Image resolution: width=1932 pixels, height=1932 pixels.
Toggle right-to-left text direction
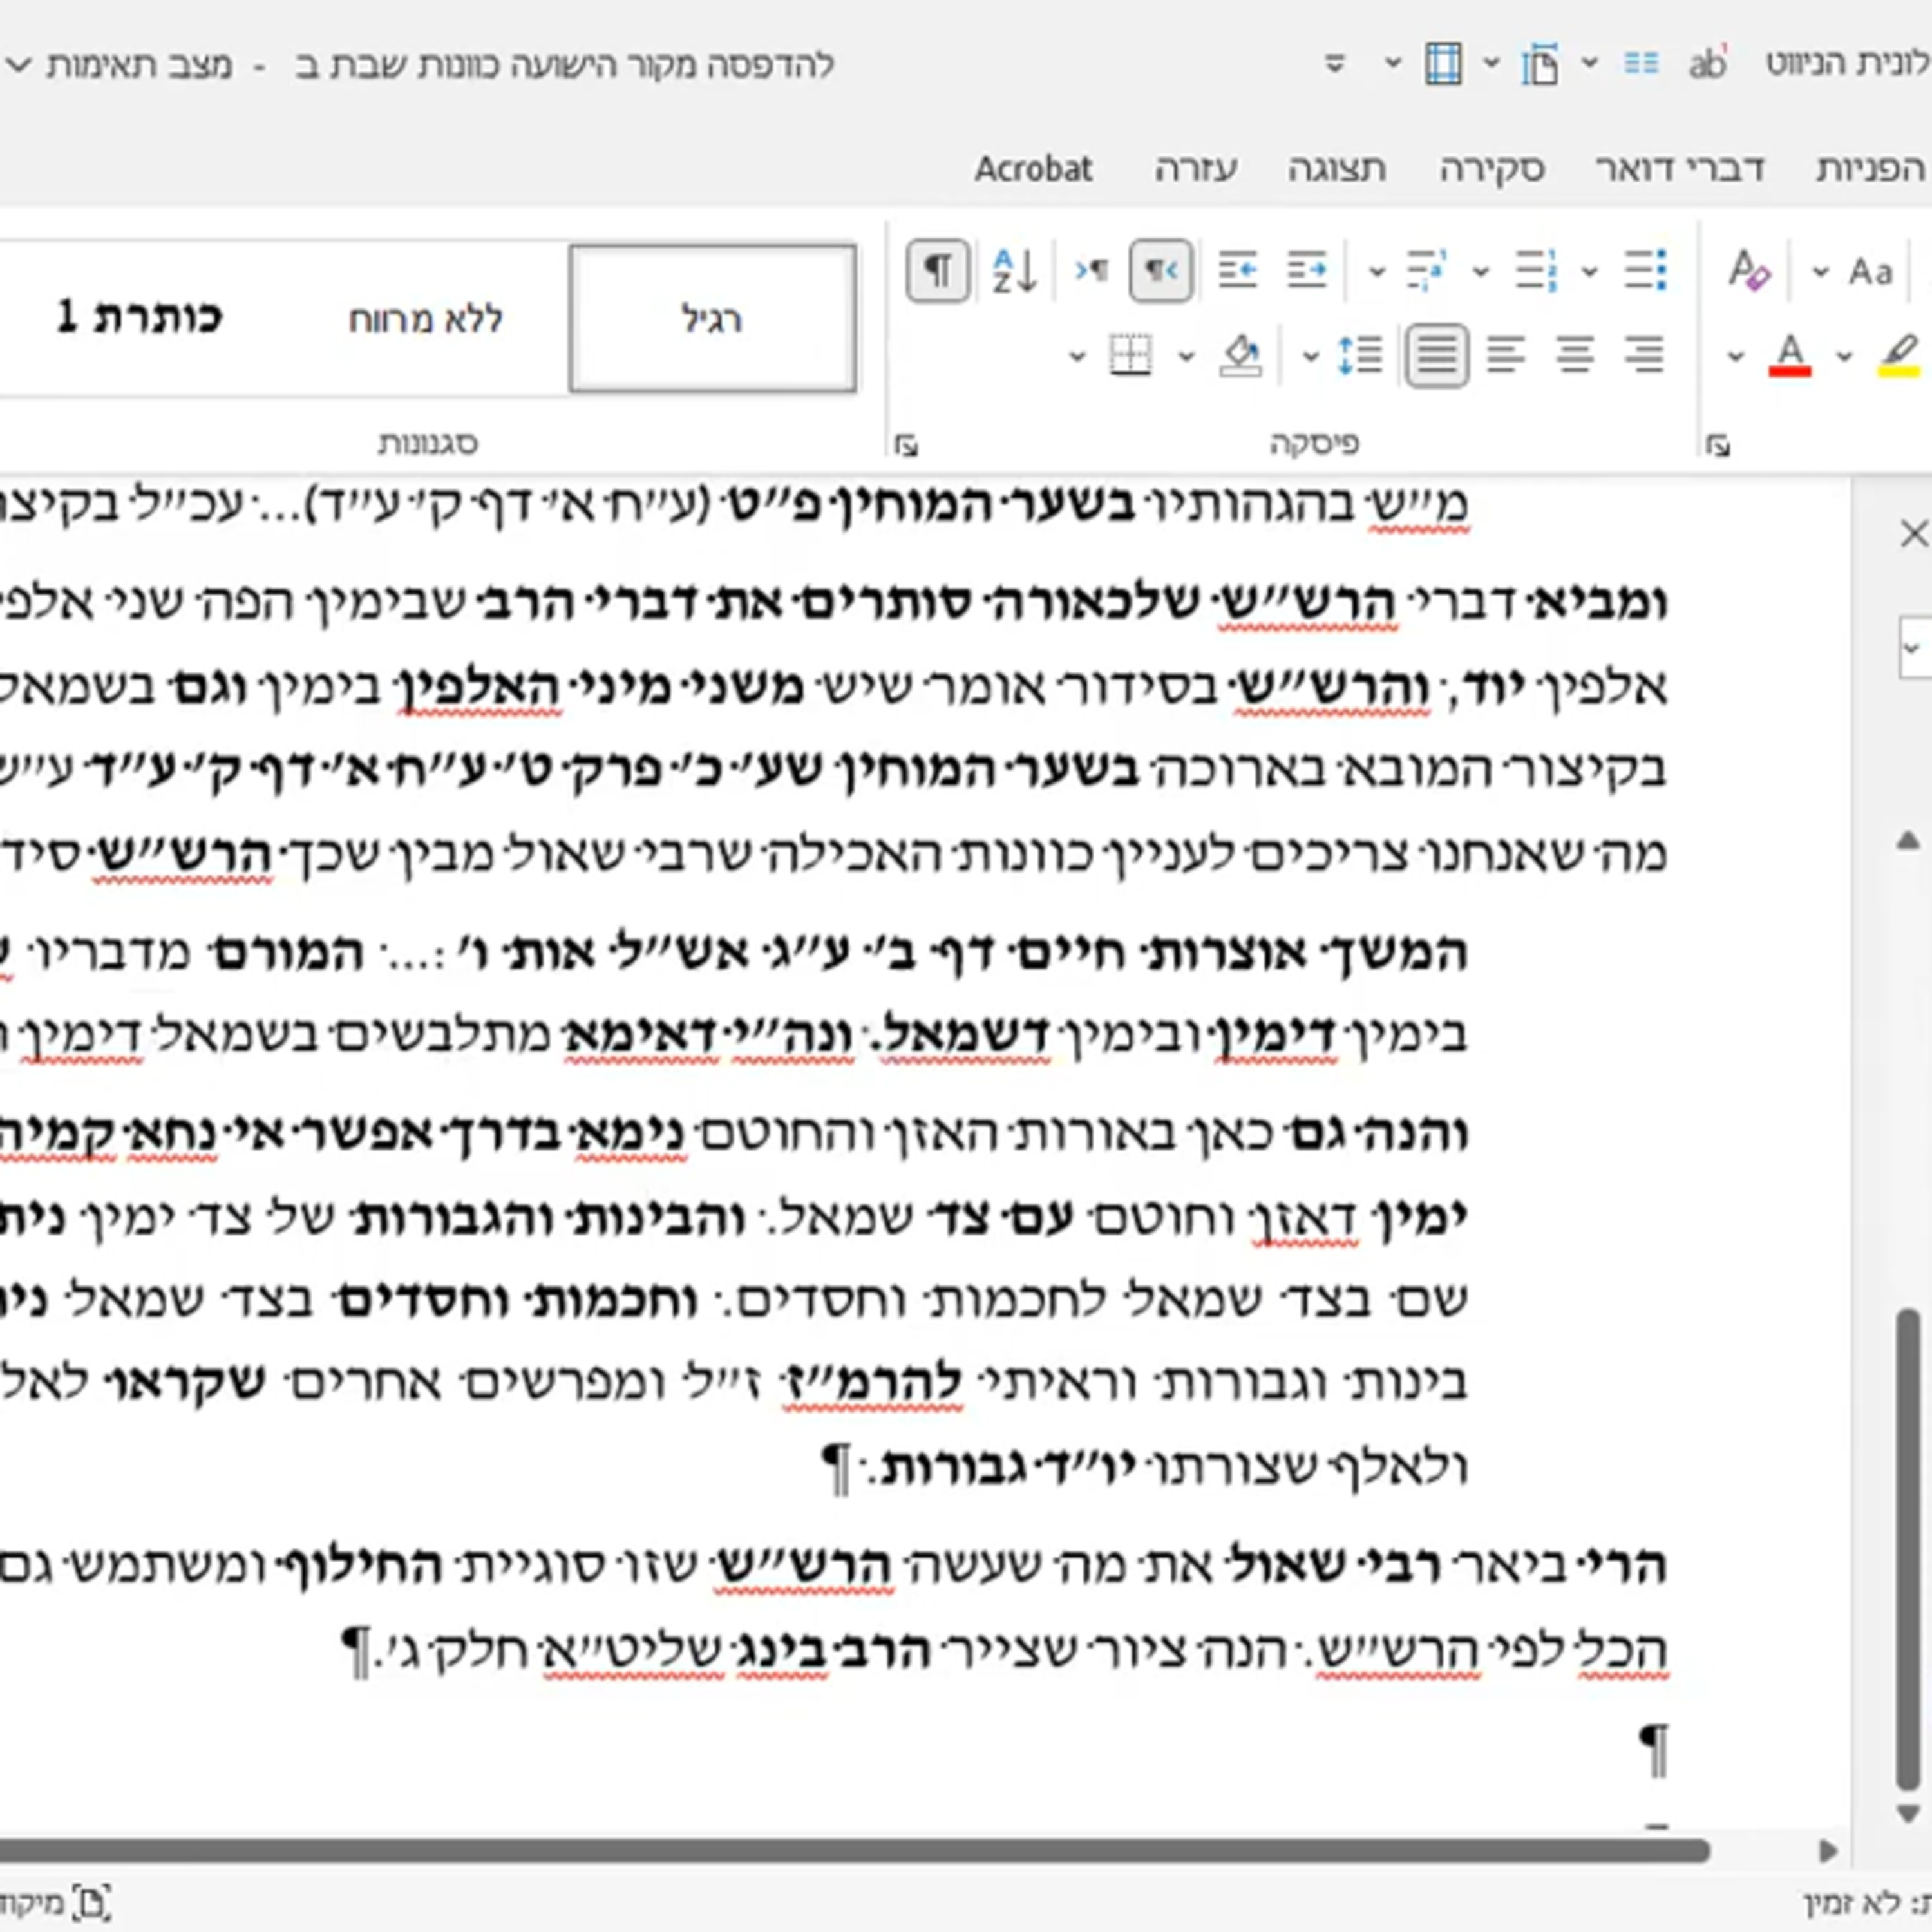pos(1160,270)
